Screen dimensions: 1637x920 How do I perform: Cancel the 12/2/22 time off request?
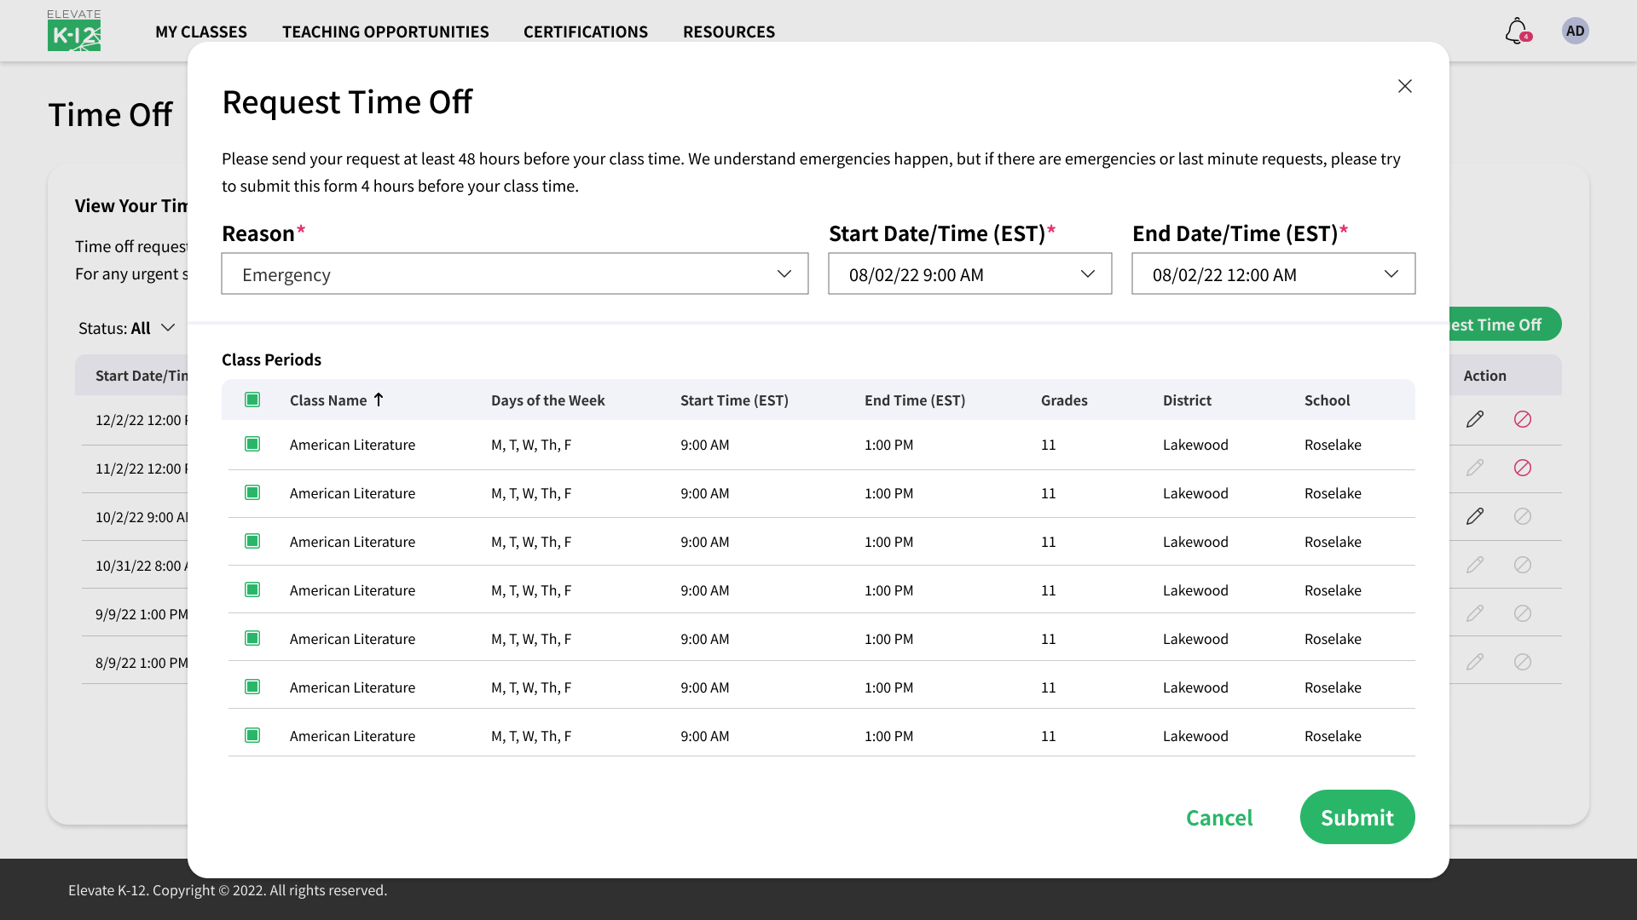click(x=1523, y=419)
